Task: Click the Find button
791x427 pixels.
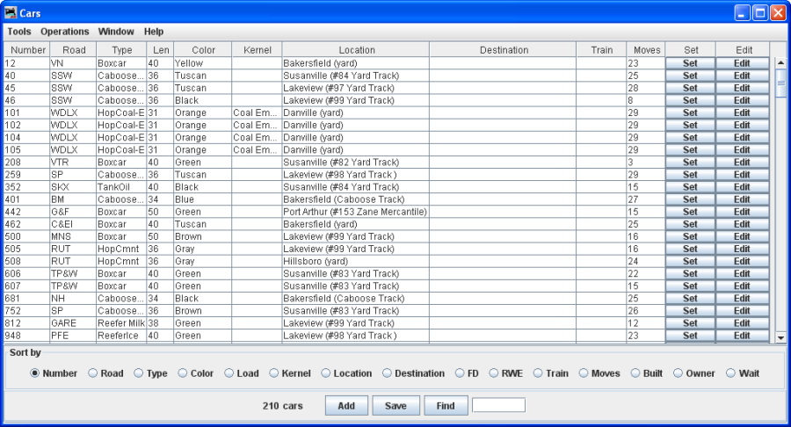Action: tap(446, 406)
